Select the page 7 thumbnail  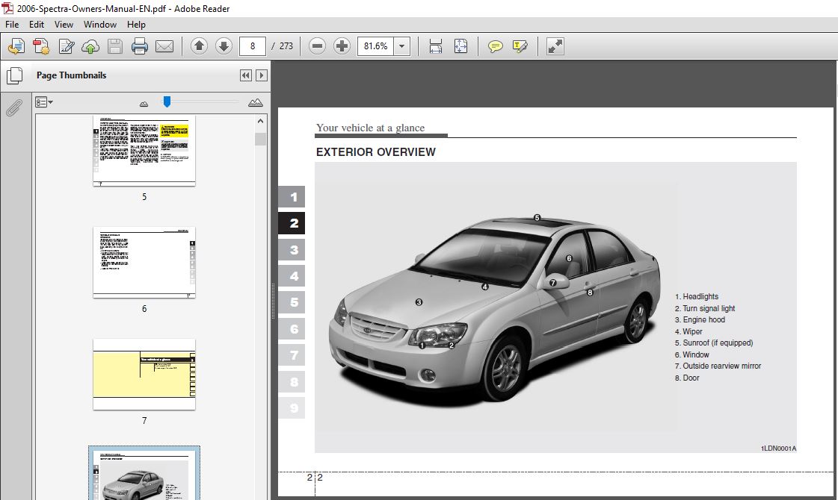click(144, 375)
